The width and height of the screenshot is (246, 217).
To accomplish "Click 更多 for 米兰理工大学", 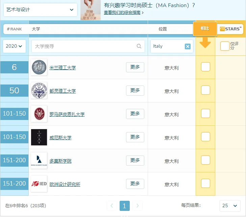I will pyautogui.click(x=135, y=67).
